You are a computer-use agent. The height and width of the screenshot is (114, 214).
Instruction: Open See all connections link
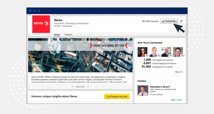(179, 72)
